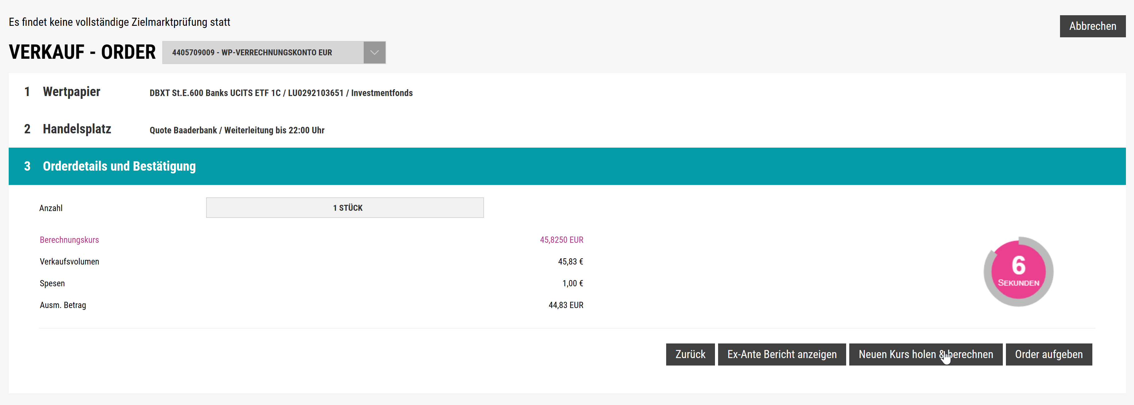Go back with the Zurück button

click(690, 354)
